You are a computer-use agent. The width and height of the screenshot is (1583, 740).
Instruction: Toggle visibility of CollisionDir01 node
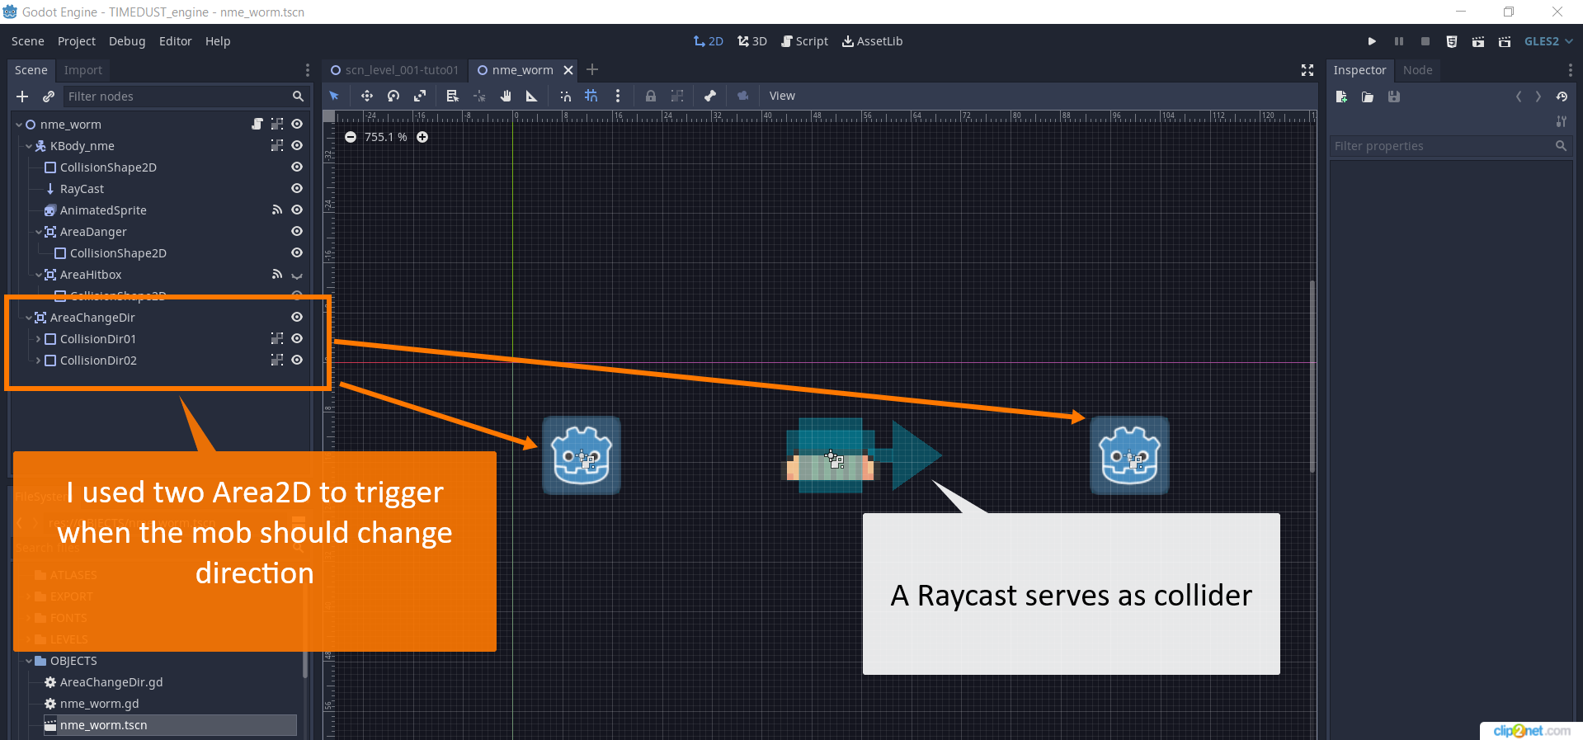pos(297,338)
